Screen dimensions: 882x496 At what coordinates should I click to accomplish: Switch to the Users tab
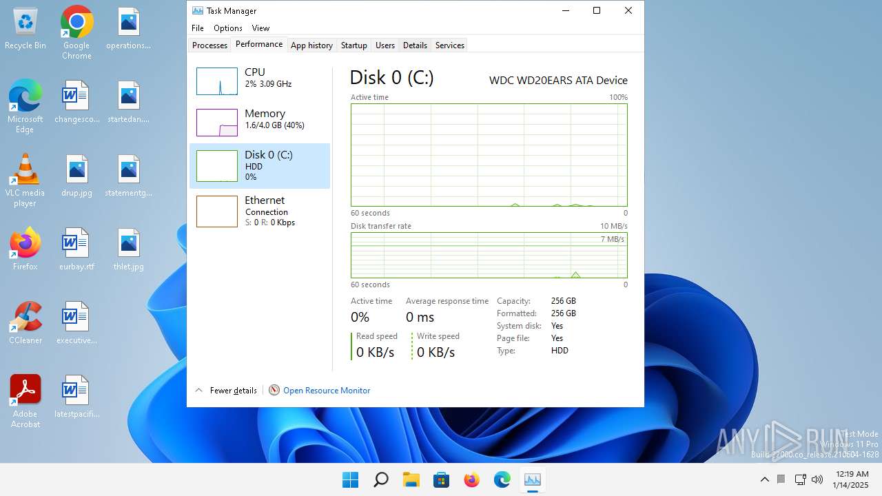click(x=385, y=45)
